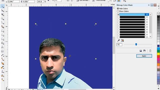This screenshot has width=160, height=90.
Task: Click the tolerance slider handle
Action: [136, 44]
